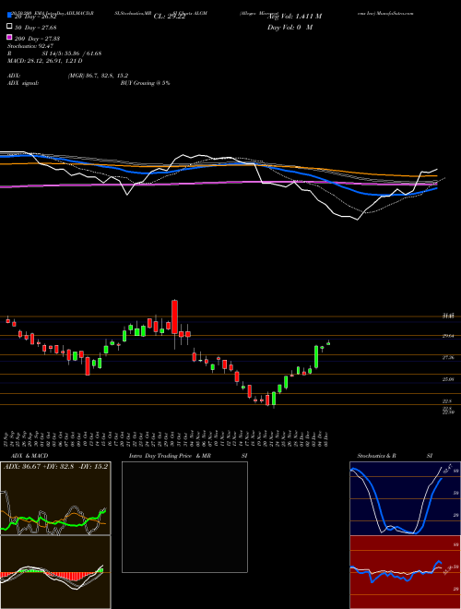
Task: Click the 'Stochastics & RSI' panel title
Action: click(x=395, y=456)
